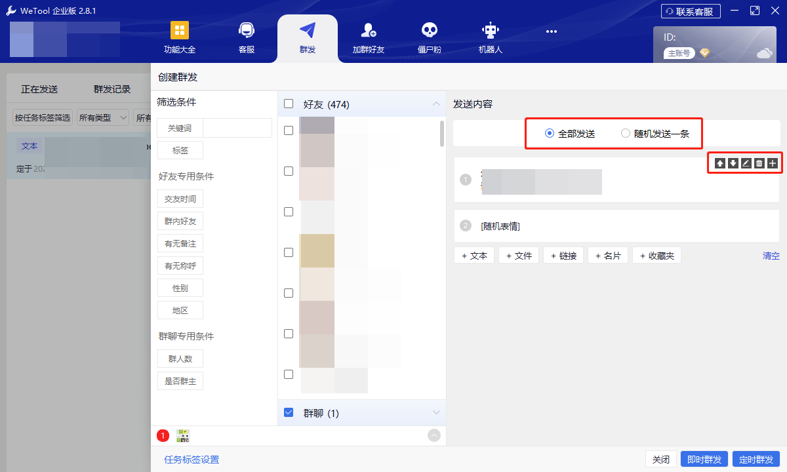Minimize the WeTool window
Screen dimensions: 787x472
pyautogui.click(x=734, y=10)
